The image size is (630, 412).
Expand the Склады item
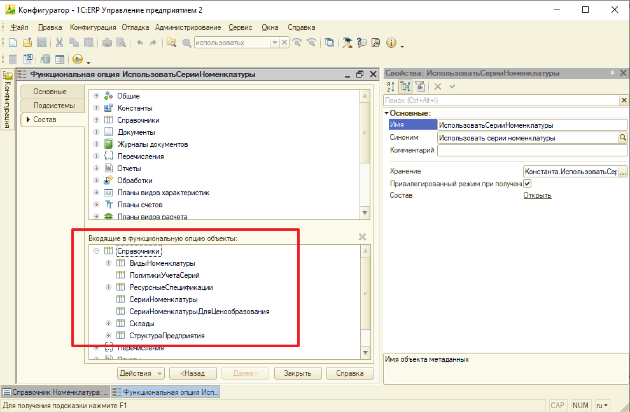click(x=108, y=324)
